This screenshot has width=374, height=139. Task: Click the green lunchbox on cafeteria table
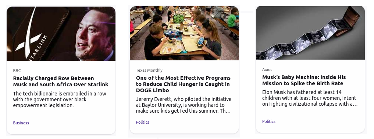pyautogui.click(x=178, y=18)
